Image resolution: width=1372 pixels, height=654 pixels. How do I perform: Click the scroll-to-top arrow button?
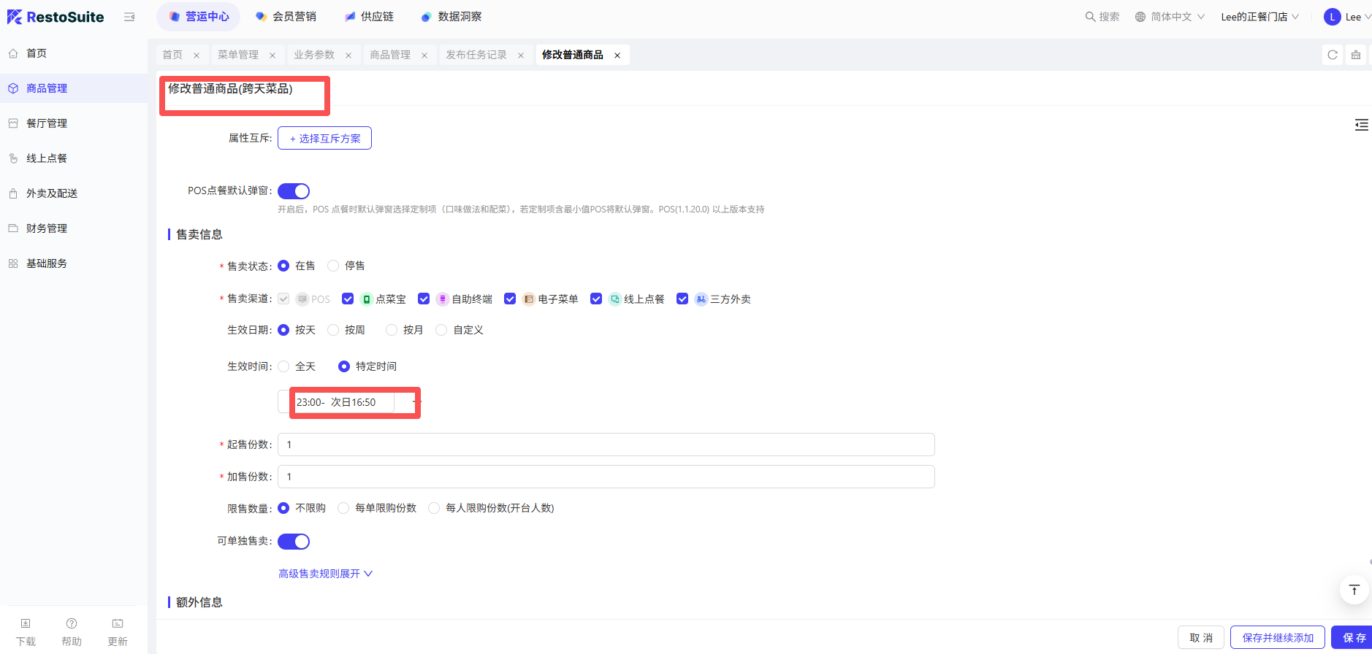click(x=1354, y=590)
